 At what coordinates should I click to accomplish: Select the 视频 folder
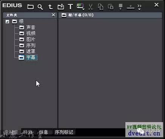click(31, 33)
